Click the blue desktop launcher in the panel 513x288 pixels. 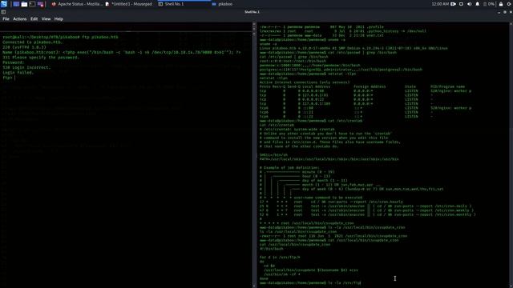pos(16,4)
